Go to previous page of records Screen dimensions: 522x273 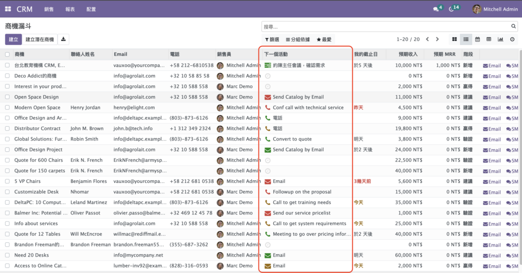[428, 39]
